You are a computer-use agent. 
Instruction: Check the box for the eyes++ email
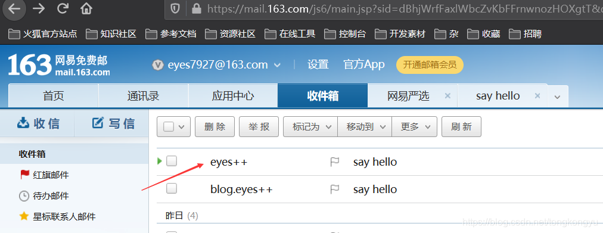171,161
